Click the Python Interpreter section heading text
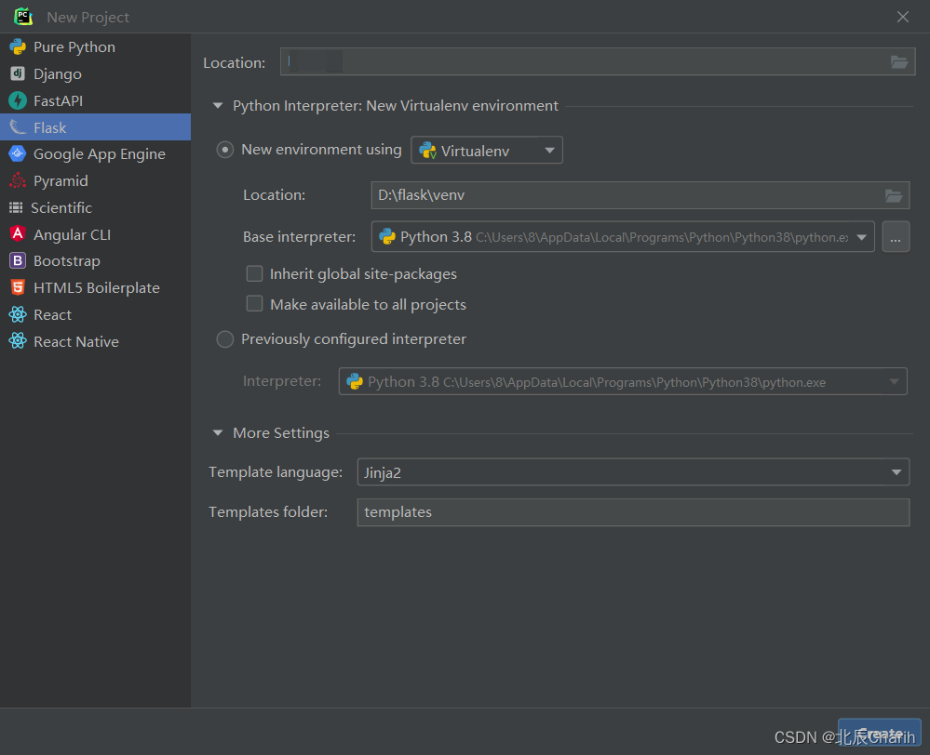This screenshot has height=755, width=930. coord(395,105)
